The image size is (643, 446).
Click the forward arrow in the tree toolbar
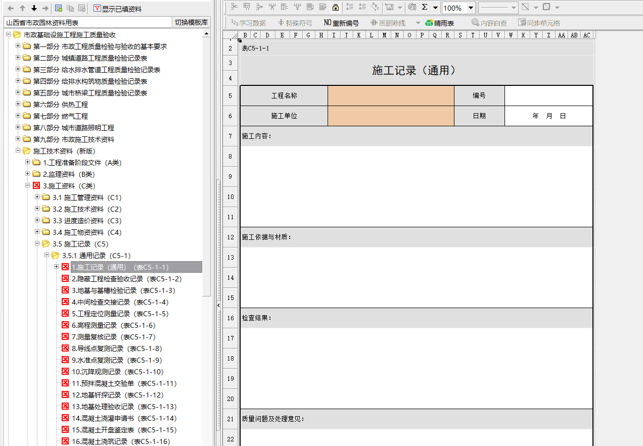[45, 9]
